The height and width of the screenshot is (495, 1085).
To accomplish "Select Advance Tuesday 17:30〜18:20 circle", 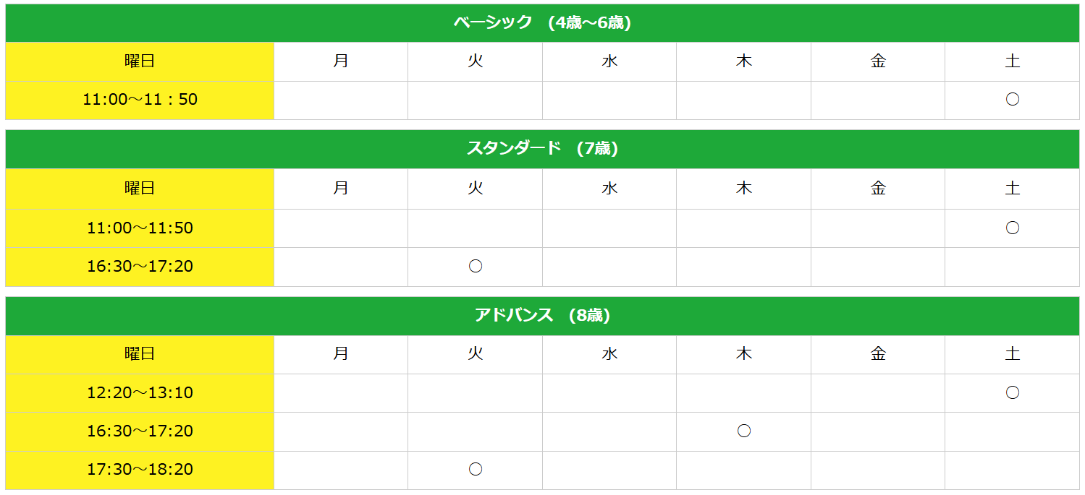I will (475, 470).
